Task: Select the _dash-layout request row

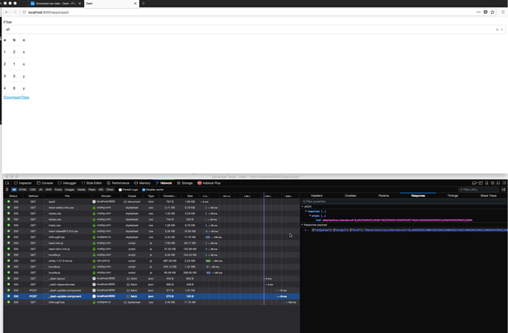Action: 152,279
